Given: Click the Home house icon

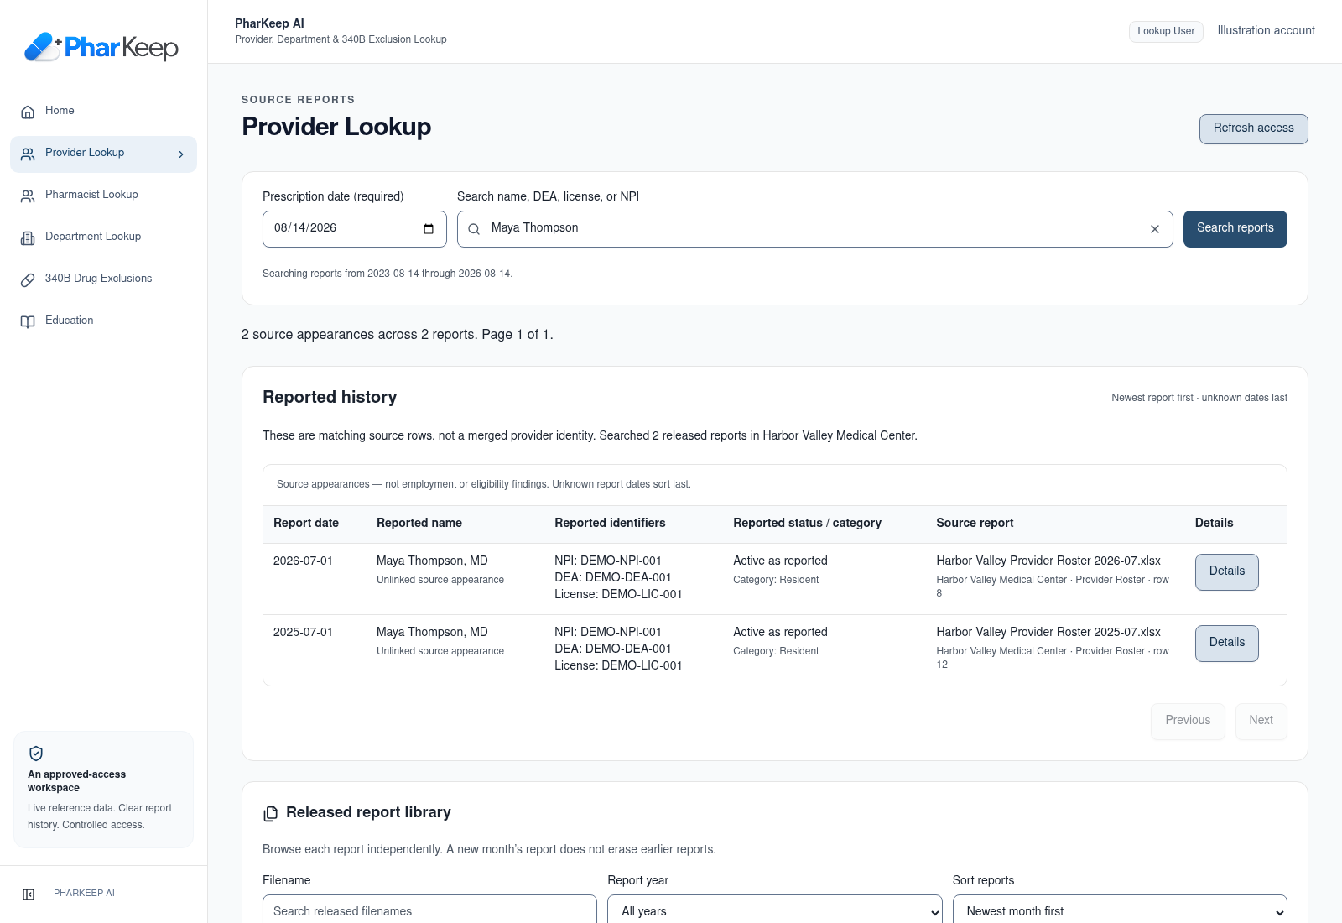Looking at the screenshot, I should [28, 112].
